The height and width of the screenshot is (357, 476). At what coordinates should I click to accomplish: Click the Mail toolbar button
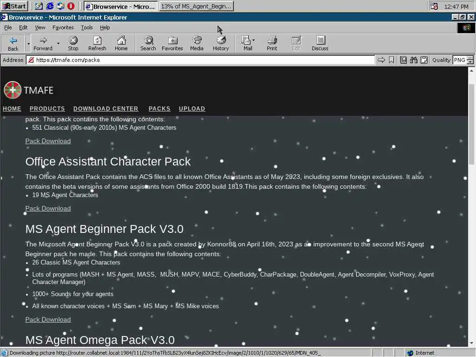(247, 44)
